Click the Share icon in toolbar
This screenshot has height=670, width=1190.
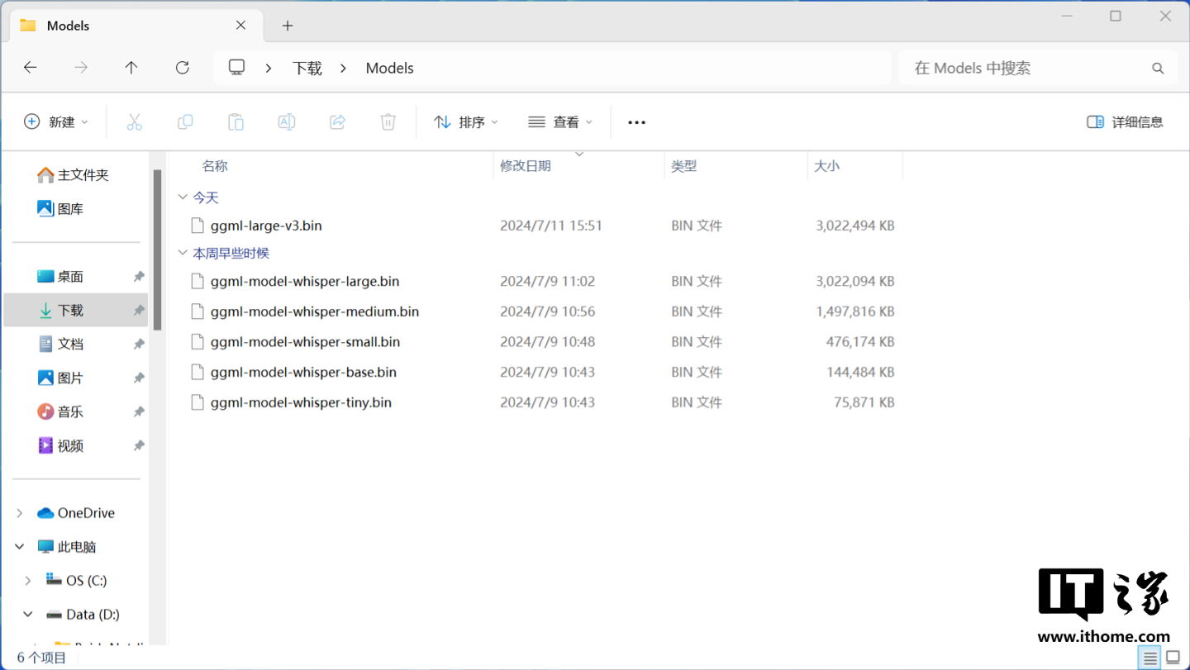click(337, 122)
